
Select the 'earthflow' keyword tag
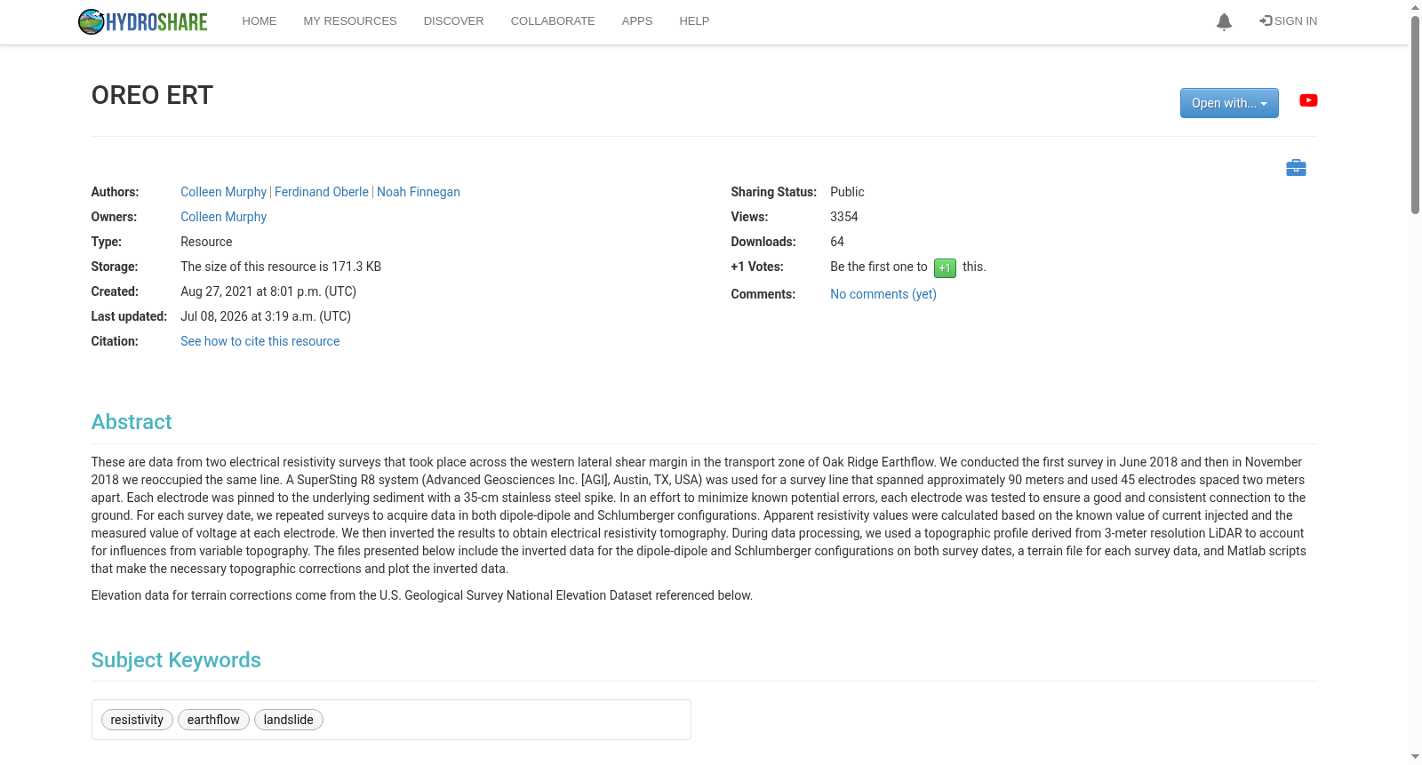coord(213,720)
